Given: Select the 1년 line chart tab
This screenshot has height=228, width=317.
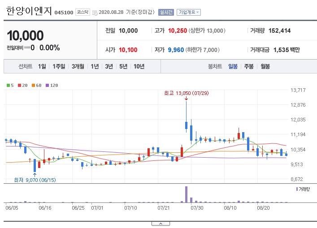Looking at the screenshot, I should (x=95, y=66).
